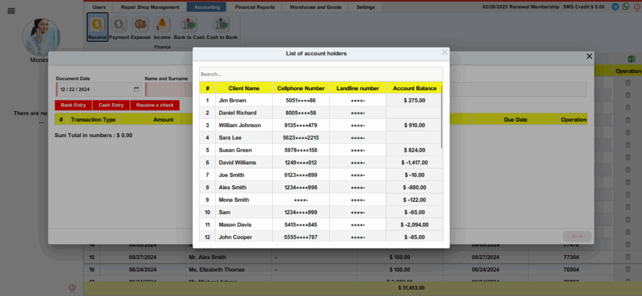Click the Landline number column header

coord(358,88)
